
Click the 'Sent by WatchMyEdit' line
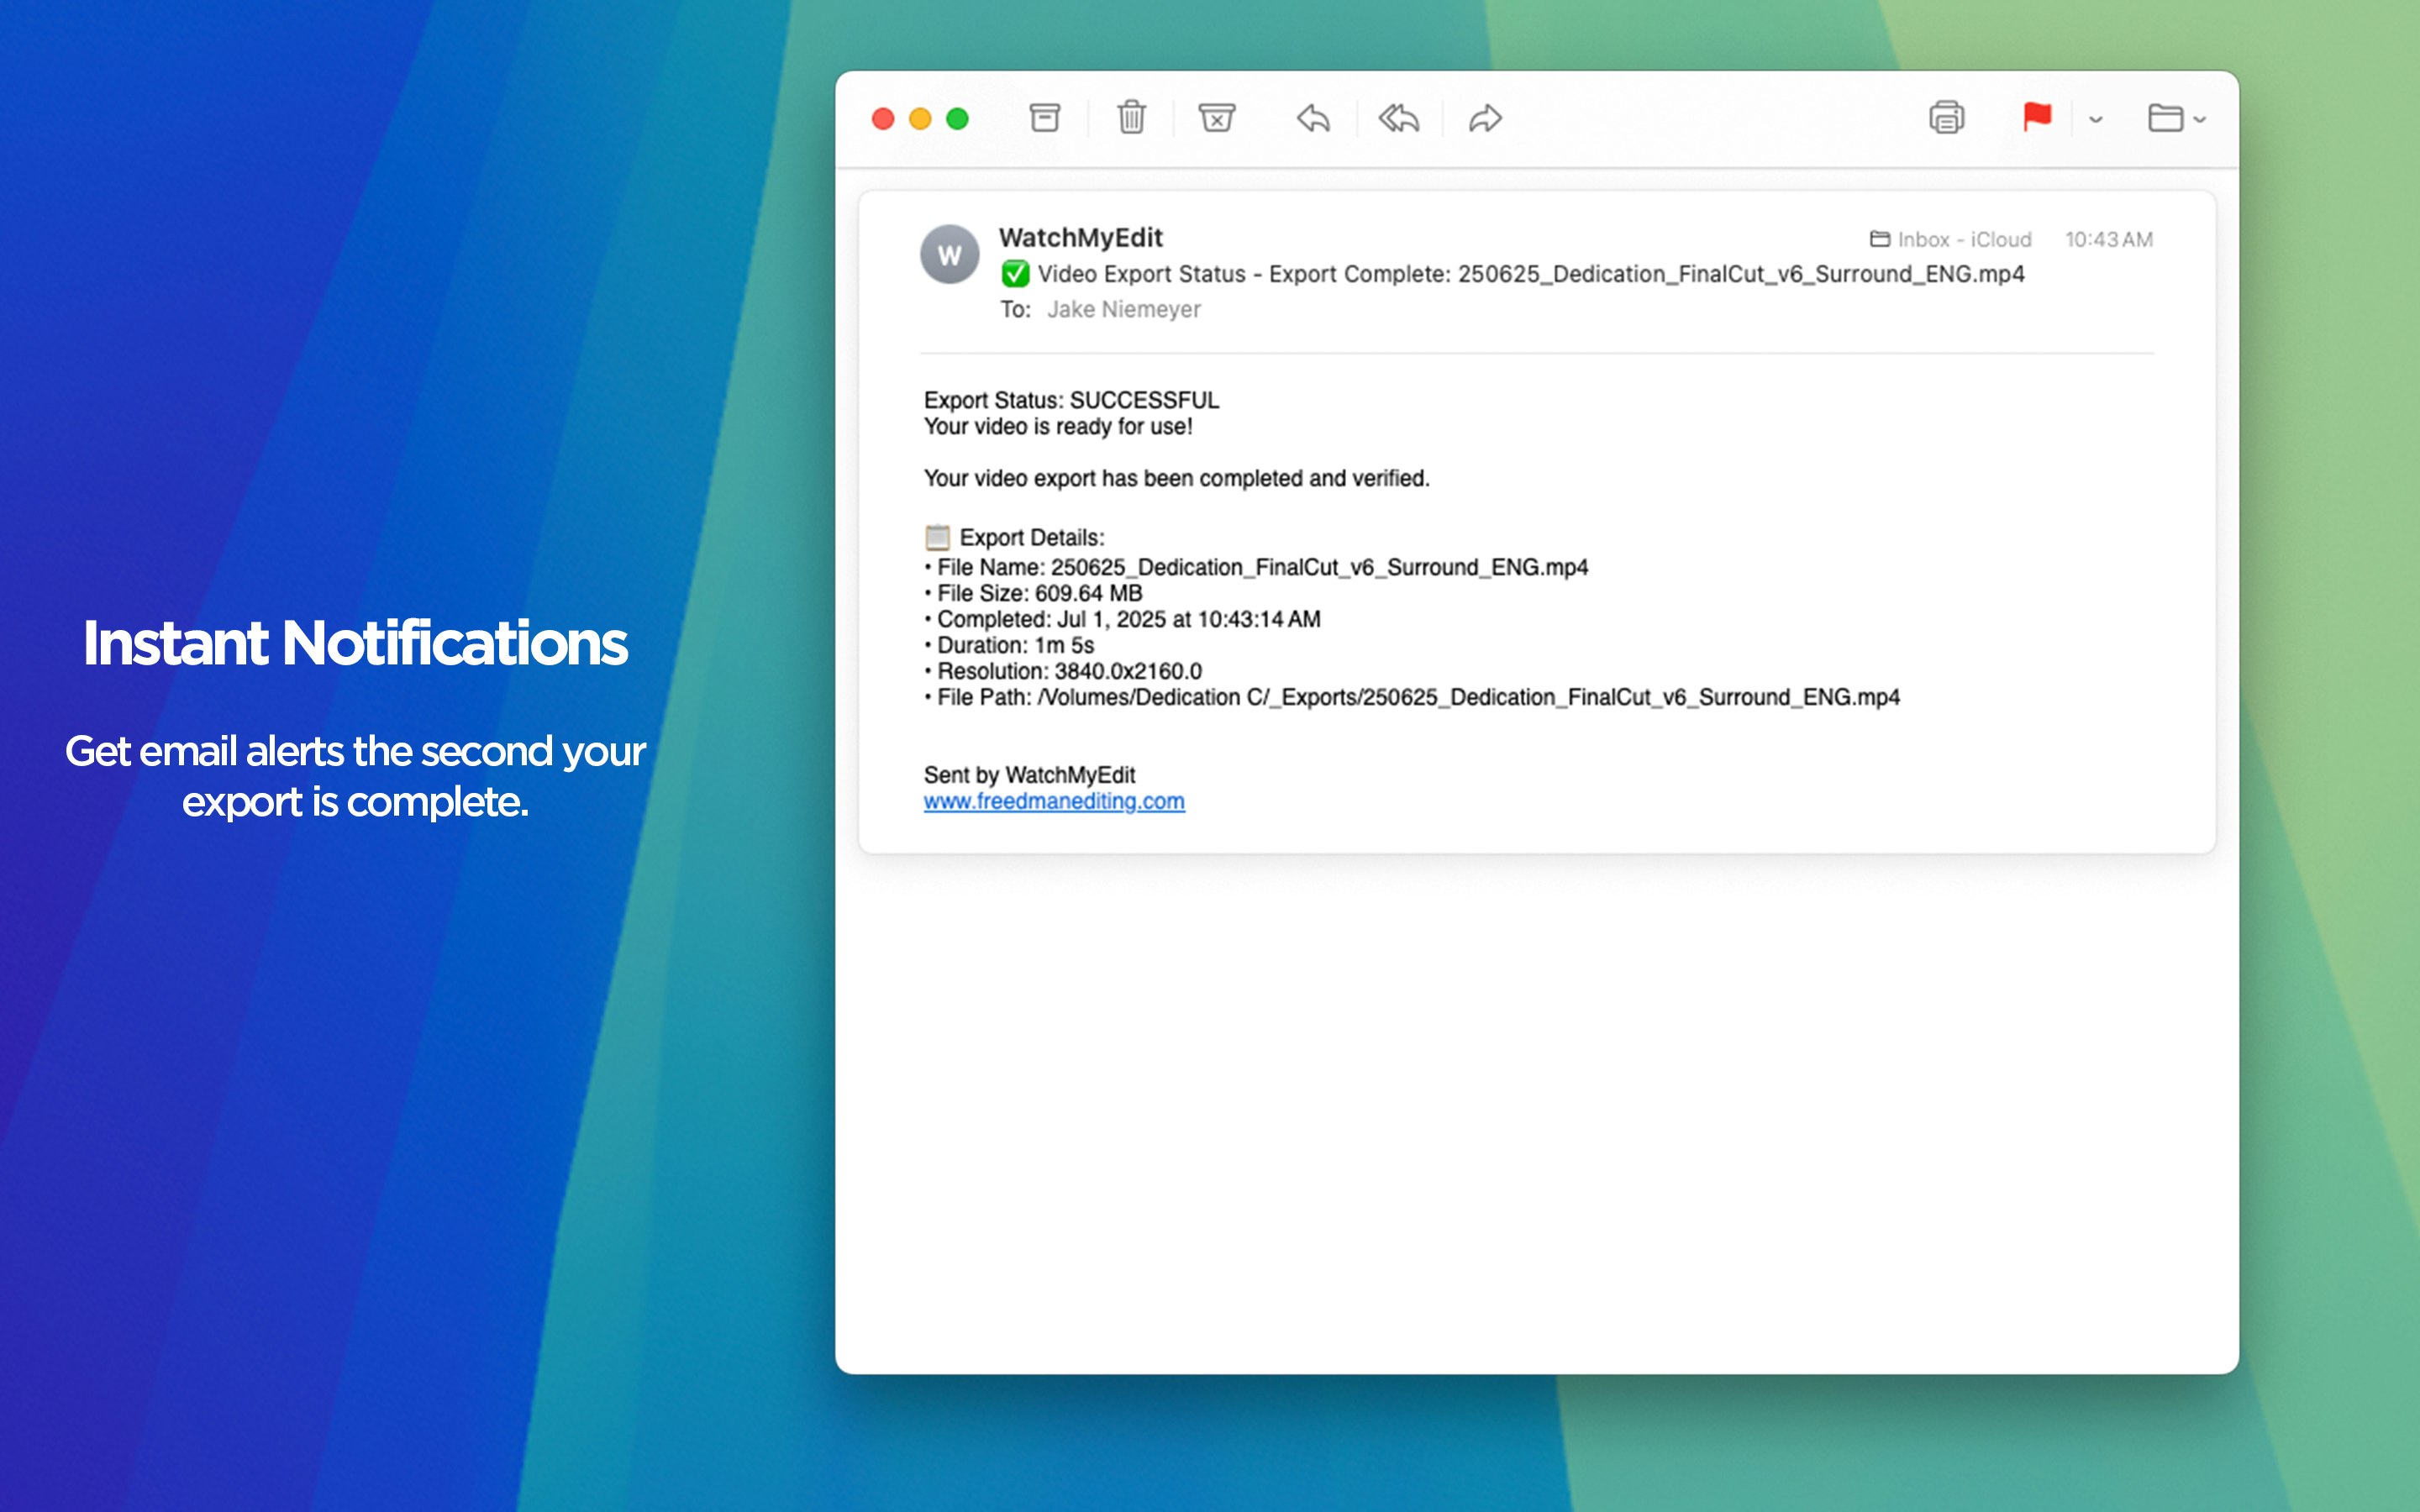[1029, 775]
